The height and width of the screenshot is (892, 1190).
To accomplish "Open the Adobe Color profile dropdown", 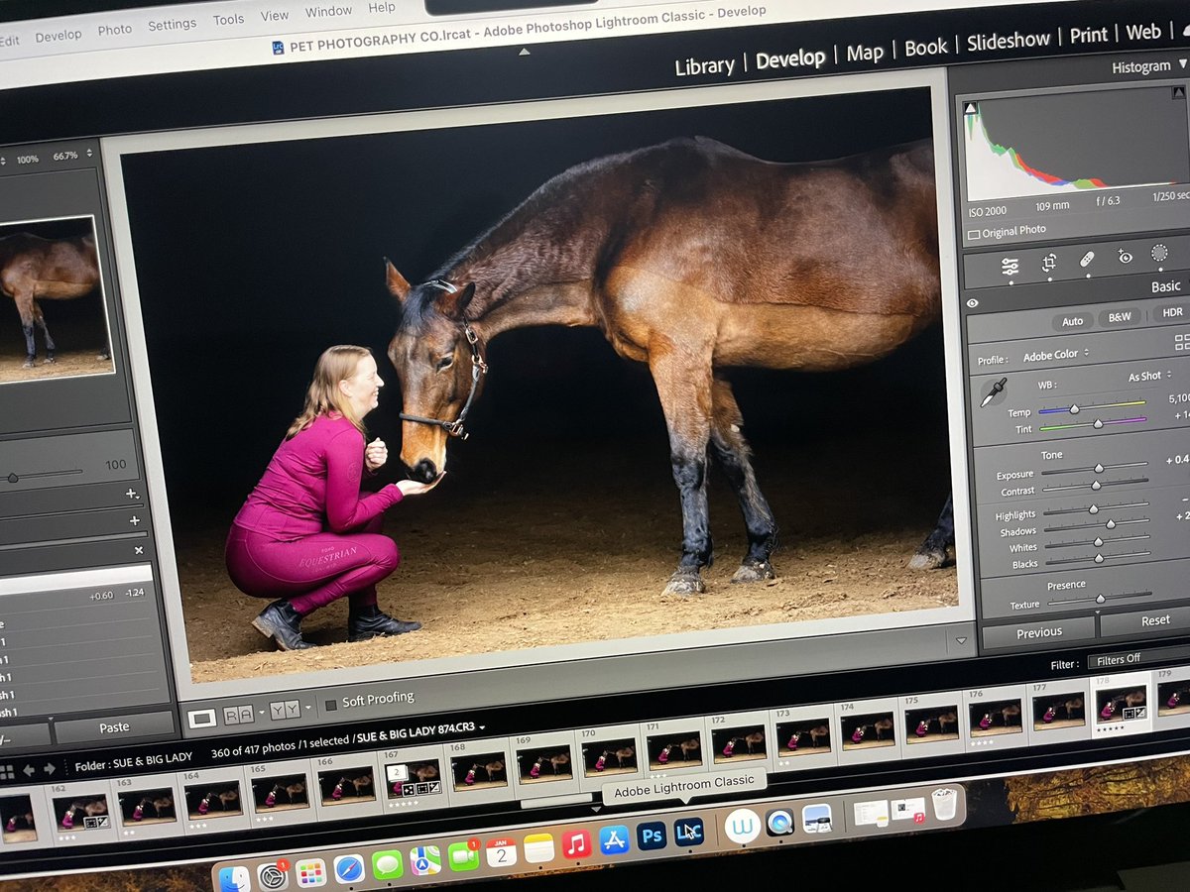I will (1055, 354).
